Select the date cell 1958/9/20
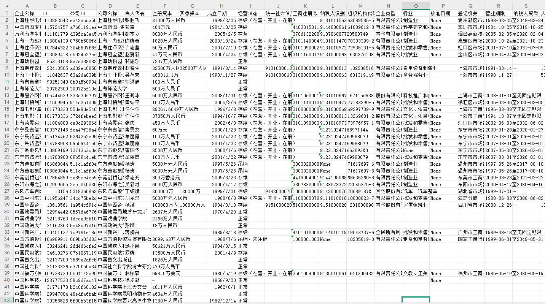 pos(221,280)
